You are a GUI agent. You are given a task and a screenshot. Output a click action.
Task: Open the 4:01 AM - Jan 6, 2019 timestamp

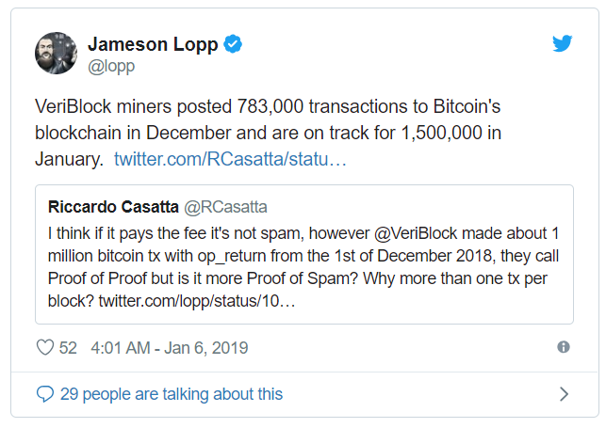click(169, 348)
